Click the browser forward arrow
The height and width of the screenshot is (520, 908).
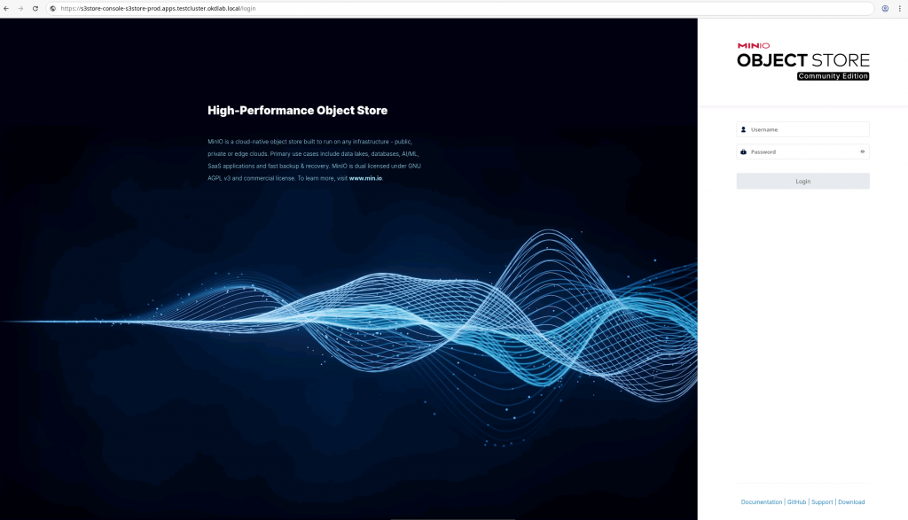coord(20,8)
